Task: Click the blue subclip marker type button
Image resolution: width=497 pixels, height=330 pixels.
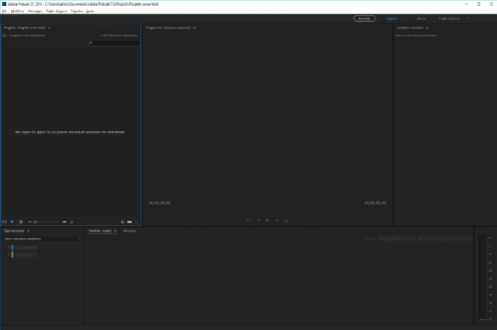Action: [x=26, y=247]
